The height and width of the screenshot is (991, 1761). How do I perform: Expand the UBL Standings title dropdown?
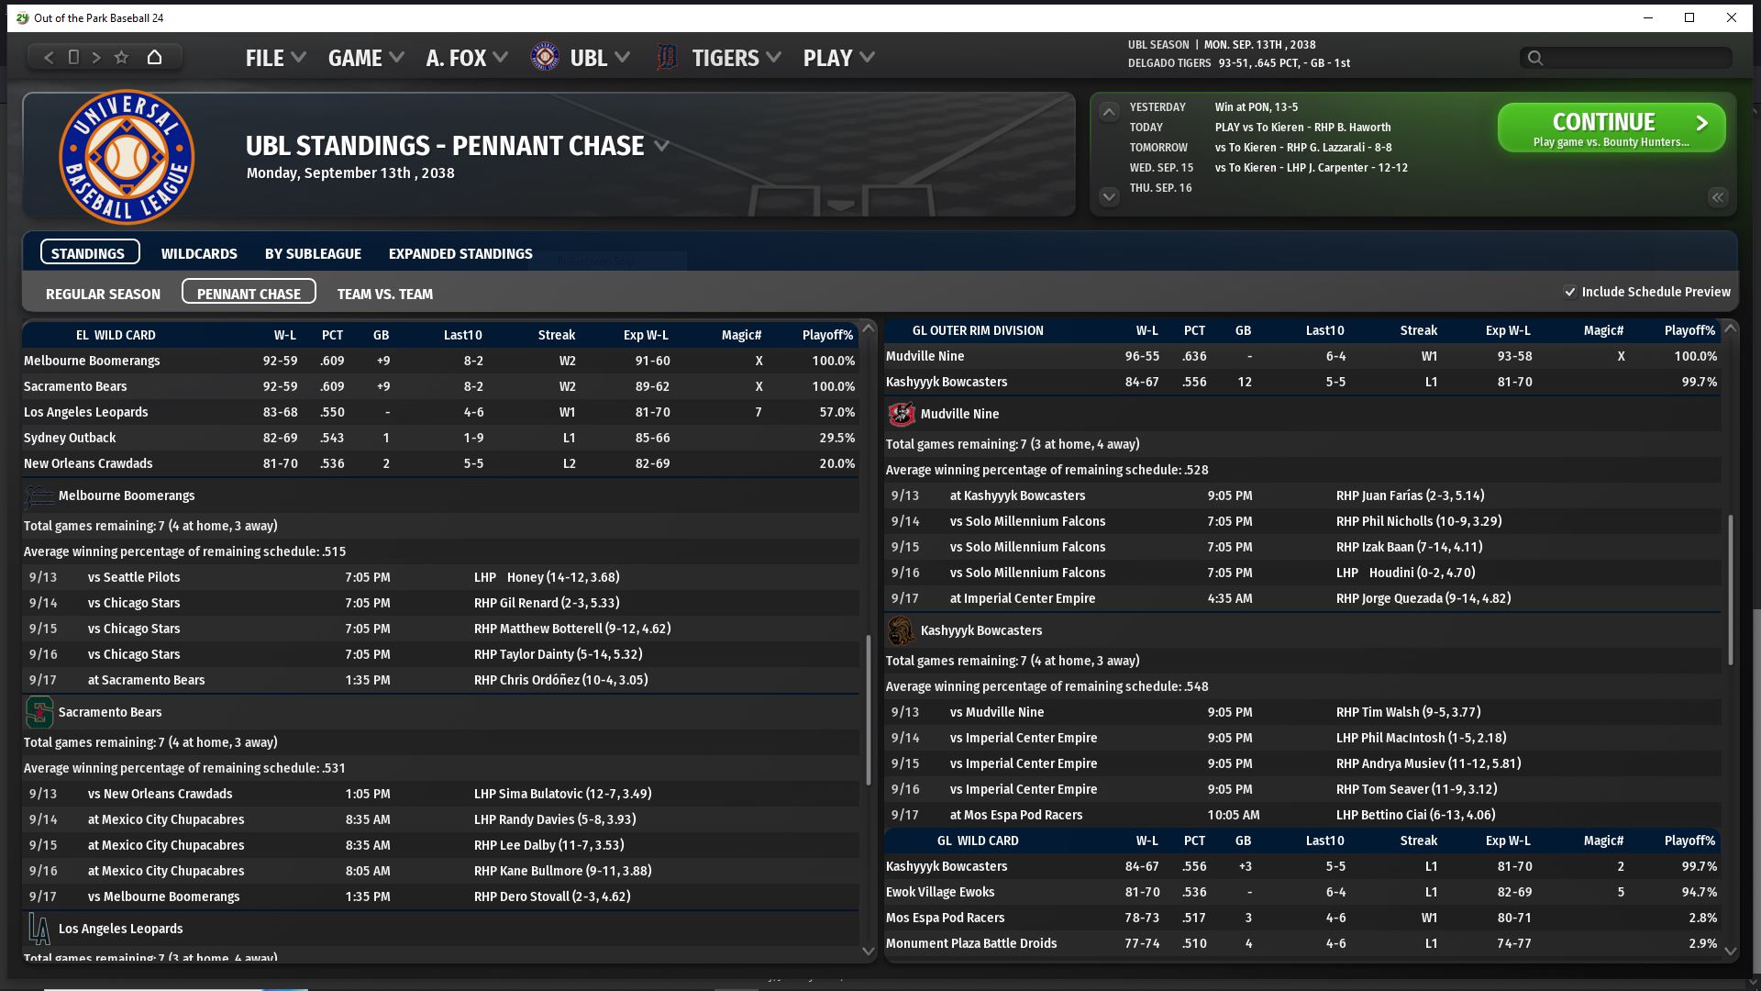tap(662, 146)
